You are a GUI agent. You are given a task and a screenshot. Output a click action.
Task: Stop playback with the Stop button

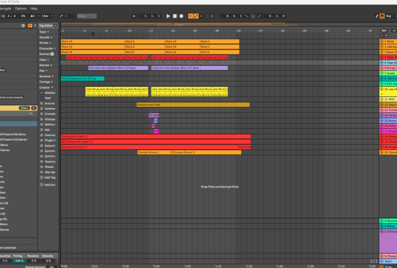pyautogui.click(x=175, y=16)
